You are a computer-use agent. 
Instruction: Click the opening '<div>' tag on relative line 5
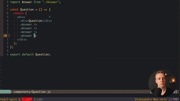point(21,17)
